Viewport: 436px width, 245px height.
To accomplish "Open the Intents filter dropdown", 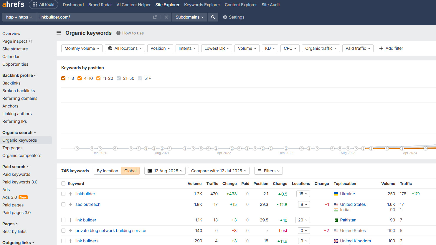I will pos(187,48).
